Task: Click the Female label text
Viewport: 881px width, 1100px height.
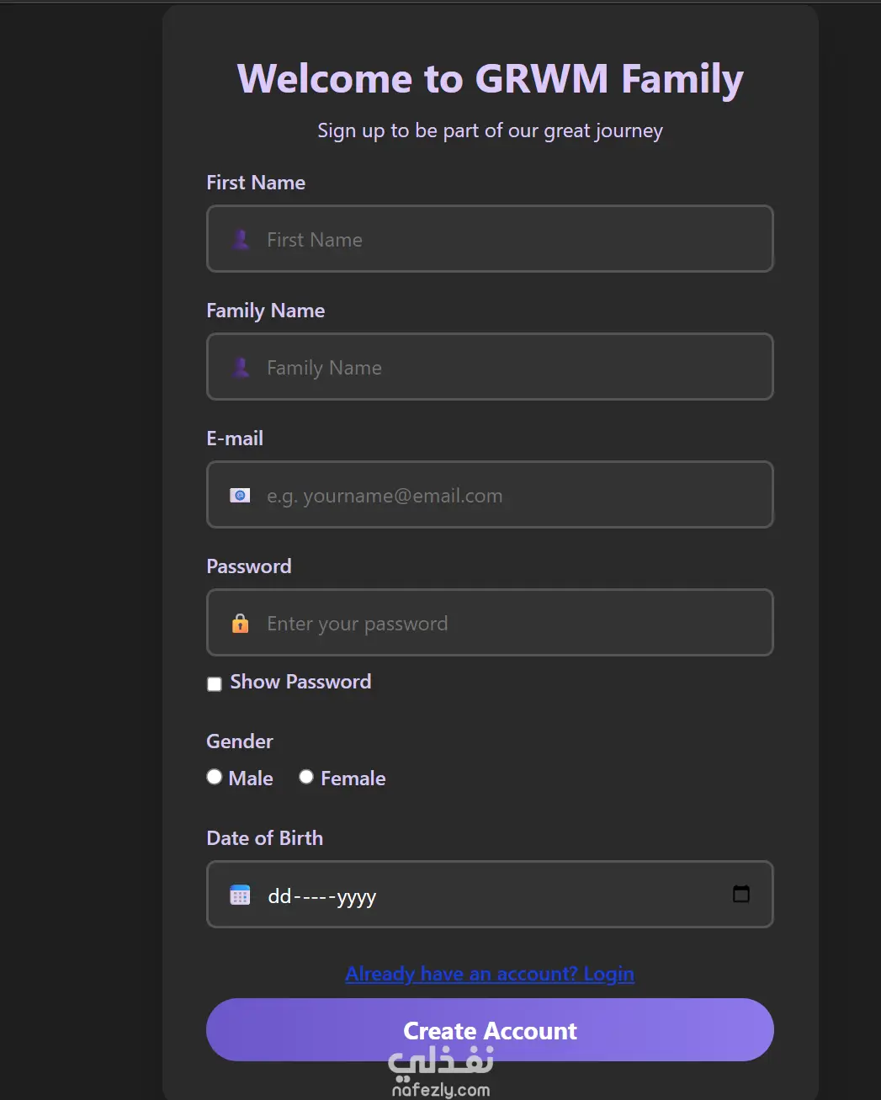Action: 353,779
